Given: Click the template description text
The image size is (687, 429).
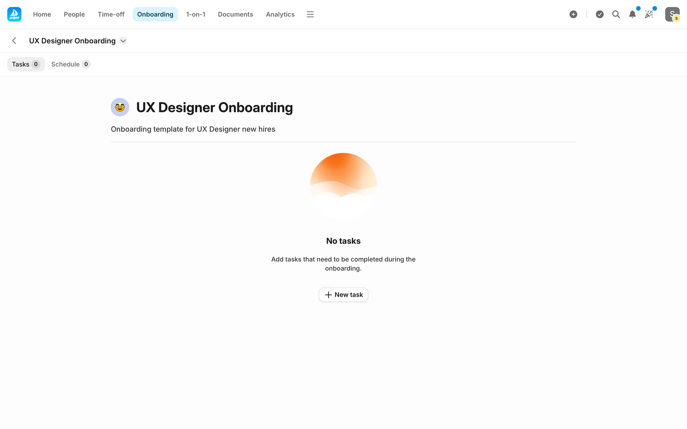Looking at the screenshot, I should pyautogui.click(x=193, y=129).
